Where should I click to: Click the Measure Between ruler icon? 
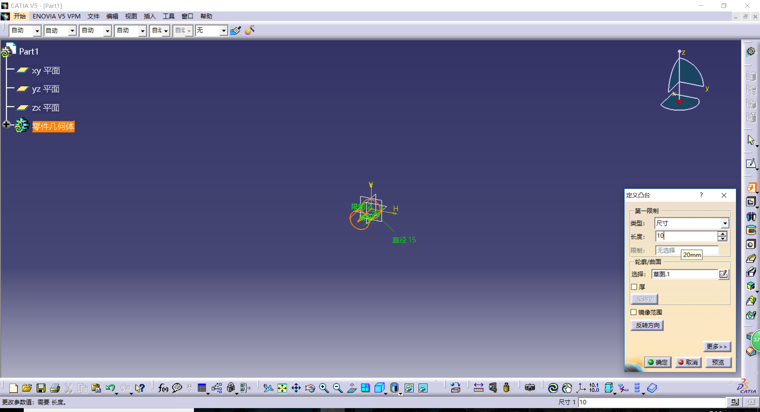click(x=479, y=388)
